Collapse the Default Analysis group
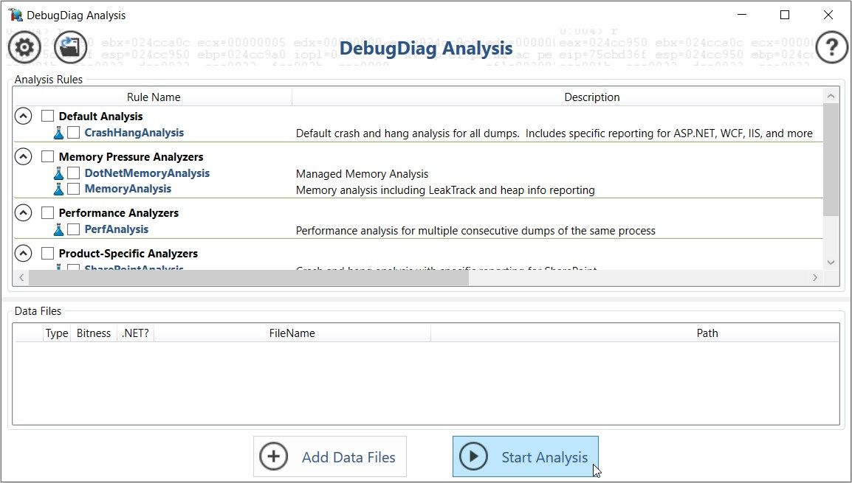 23,116
